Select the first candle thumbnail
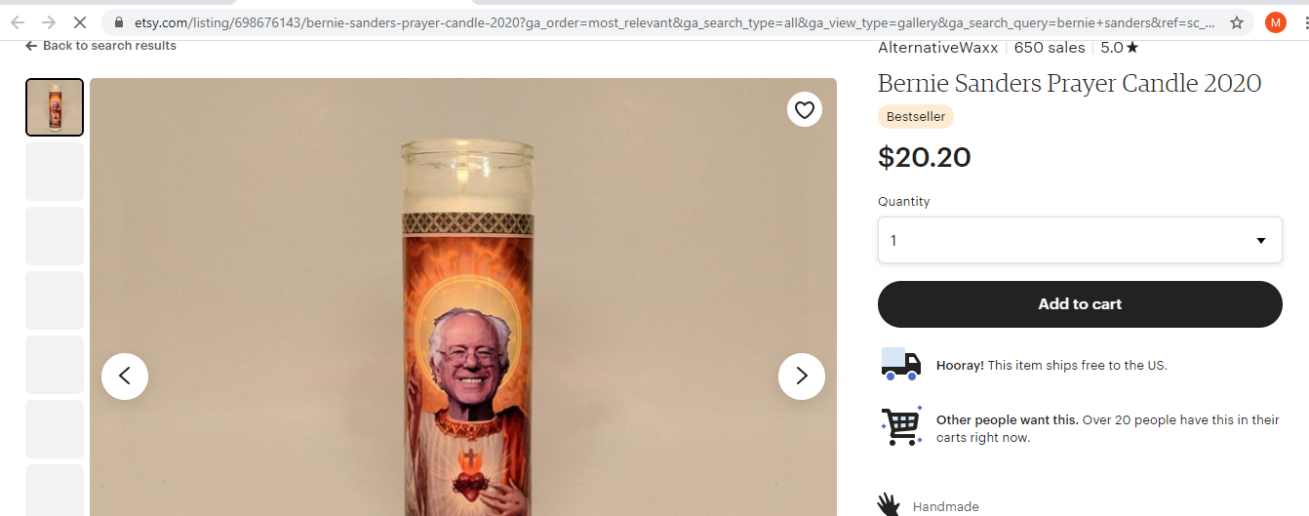Image resolution: width=1309 pixels, height=516 pixels. tap(55, 107)
